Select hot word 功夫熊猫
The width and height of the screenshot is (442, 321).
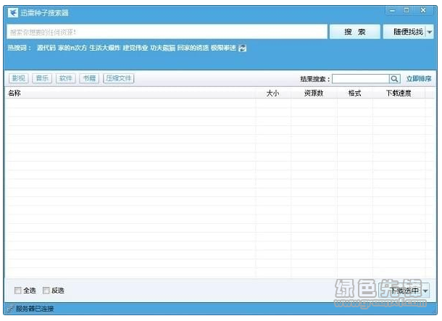[x=162, y=48]
